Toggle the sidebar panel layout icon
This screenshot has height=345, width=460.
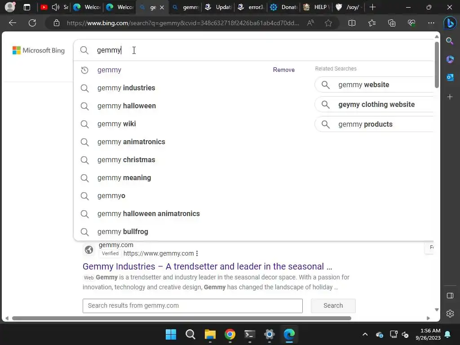tap(450, 296)
